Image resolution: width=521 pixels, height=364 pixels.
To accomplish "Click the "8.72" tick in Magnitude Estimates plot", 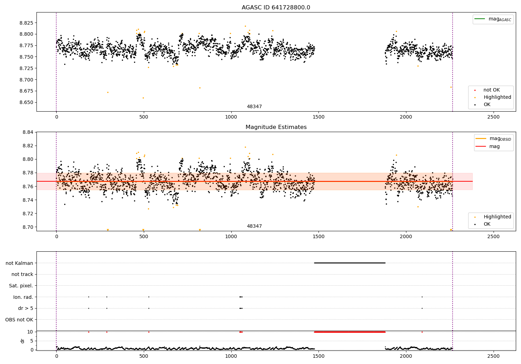I will 28,214.
